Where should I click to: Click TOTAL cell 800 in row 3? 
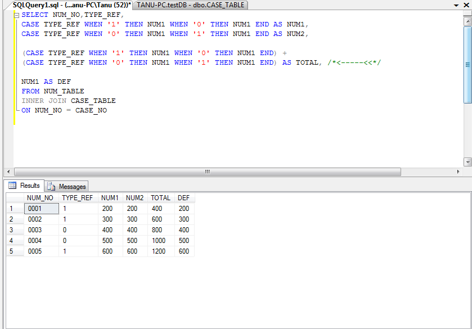click(161, 230)
